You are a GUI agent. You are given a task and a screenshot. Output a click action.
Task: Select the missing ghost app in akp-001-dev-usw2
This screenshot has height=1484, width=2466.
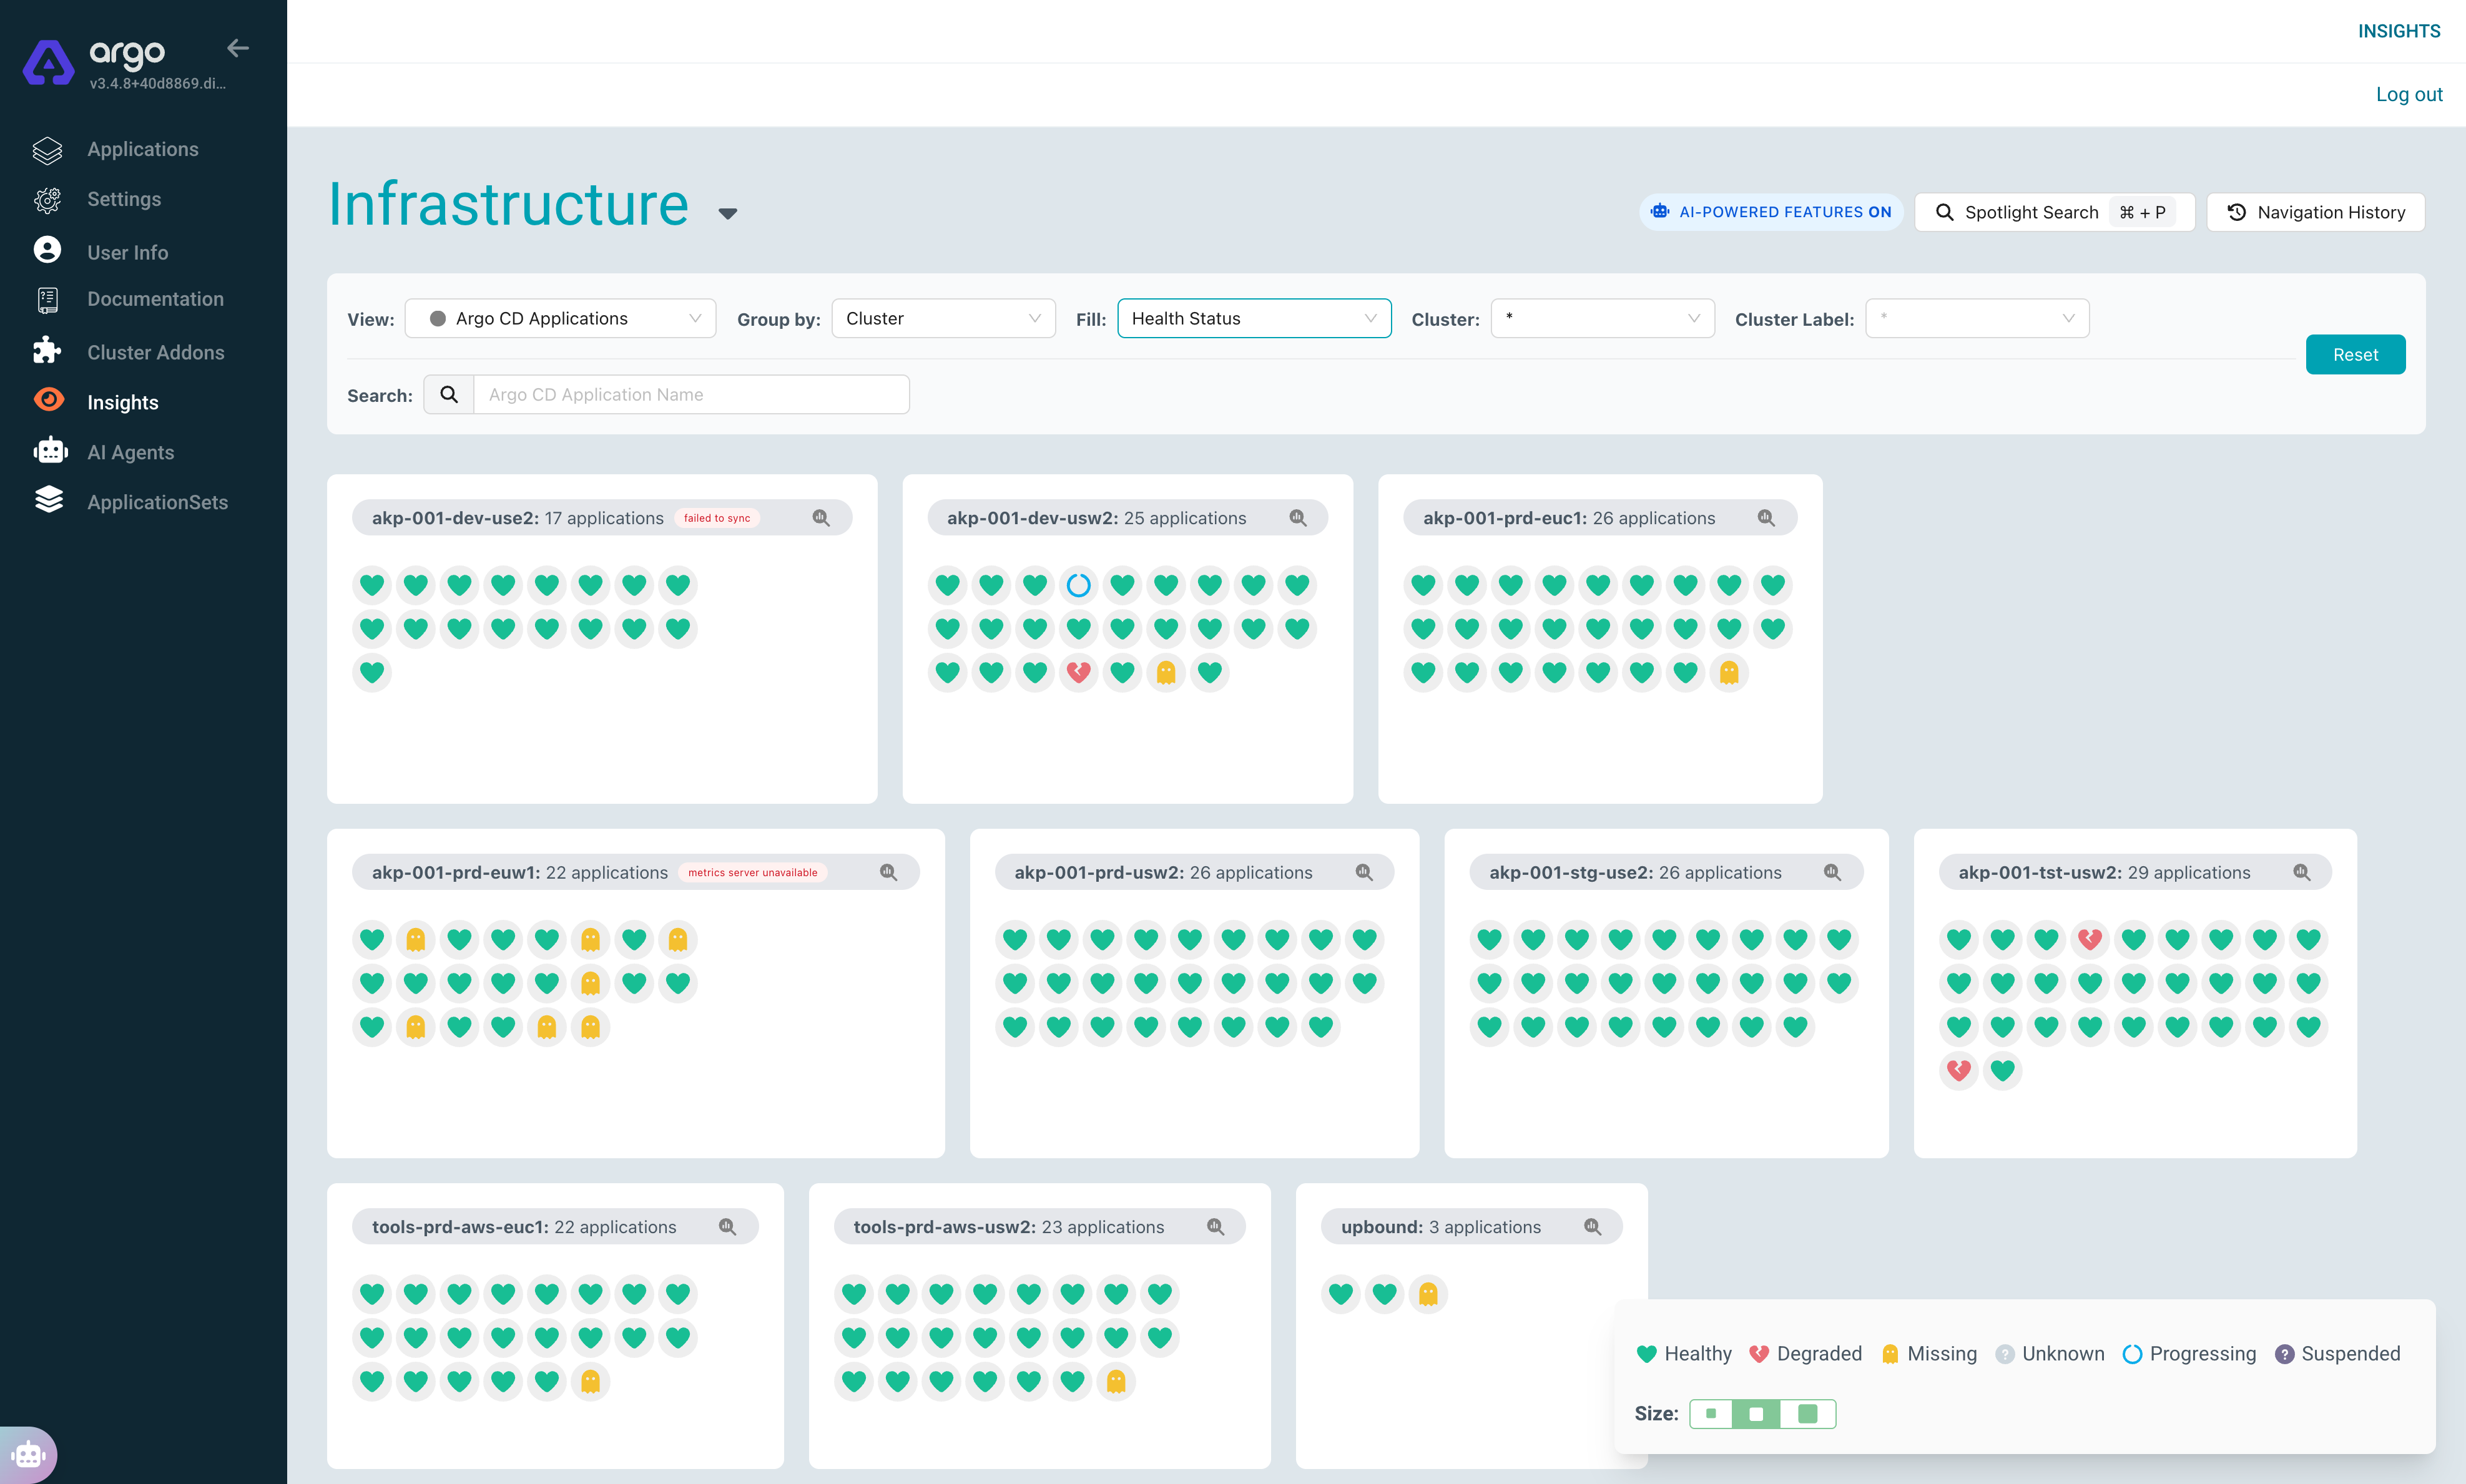tap(1166, 672)
